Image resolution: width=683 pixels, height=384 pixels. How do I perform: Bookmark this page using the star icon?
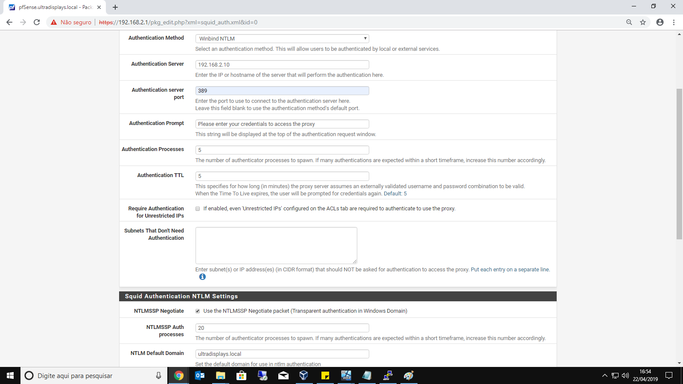pyautogui.click(x=643, y=22)
